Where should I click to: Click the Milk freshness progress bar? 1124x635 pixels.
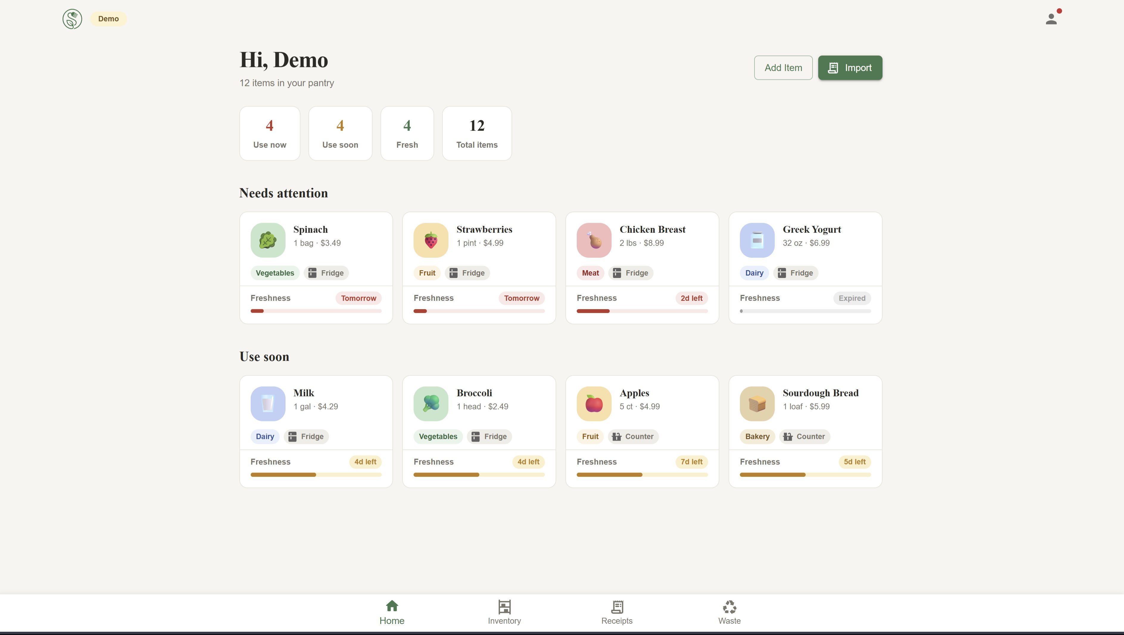click(316, 475)
